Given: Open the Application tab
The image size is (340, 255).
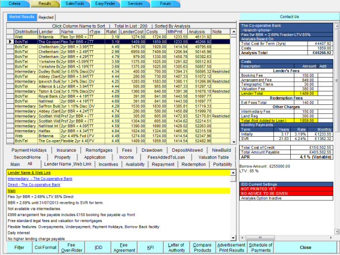Looking at the screenshot, I should tap(95, 157).
